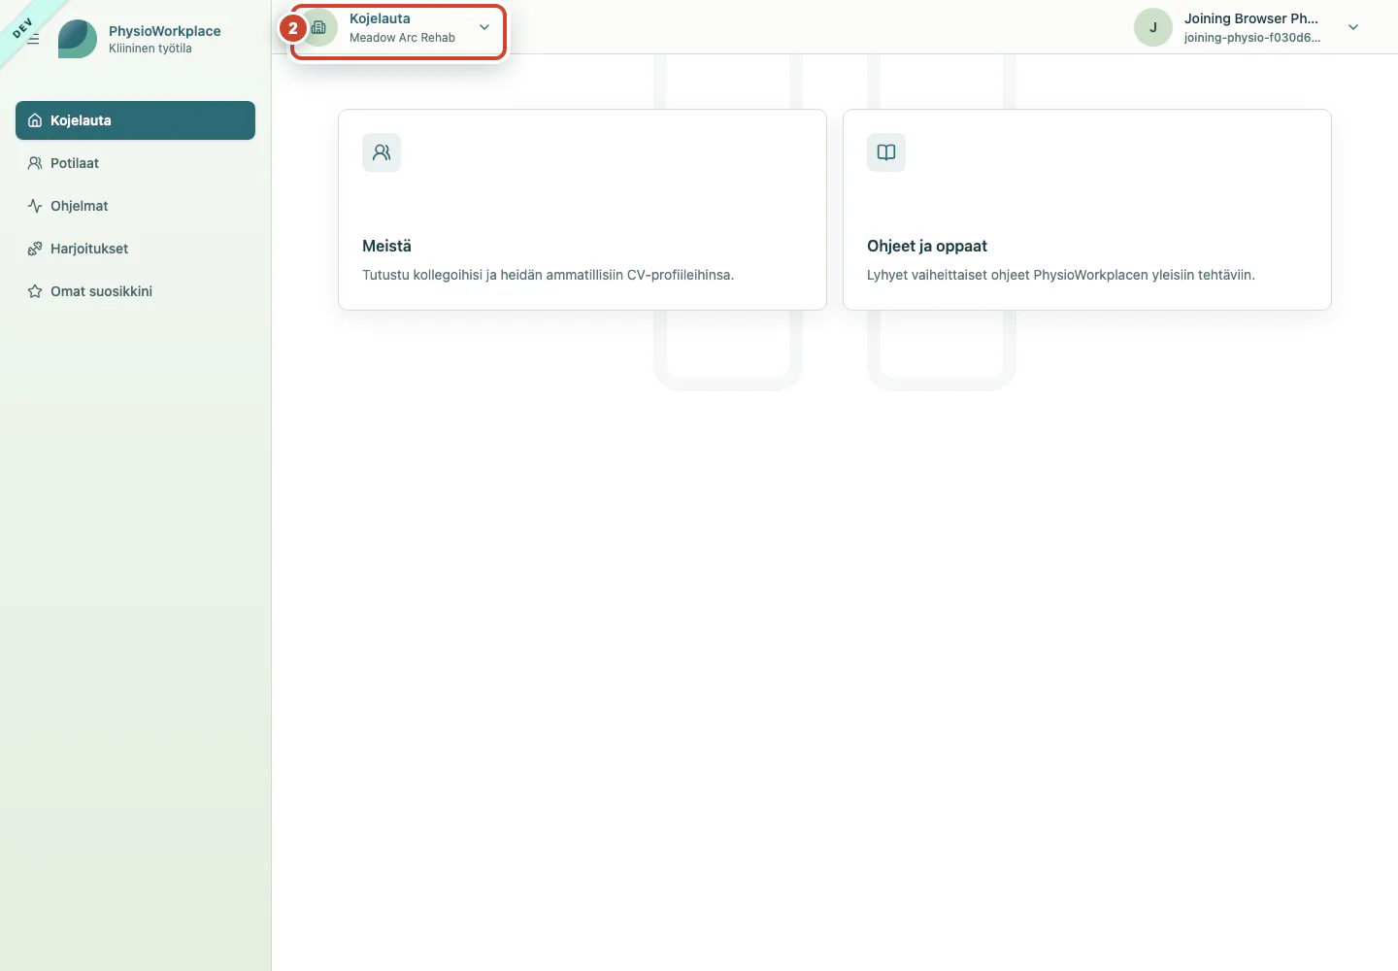Click the red step 2 badge
Image resolution: width=1398 pixels, height=971 pixels.
point(293,28)
